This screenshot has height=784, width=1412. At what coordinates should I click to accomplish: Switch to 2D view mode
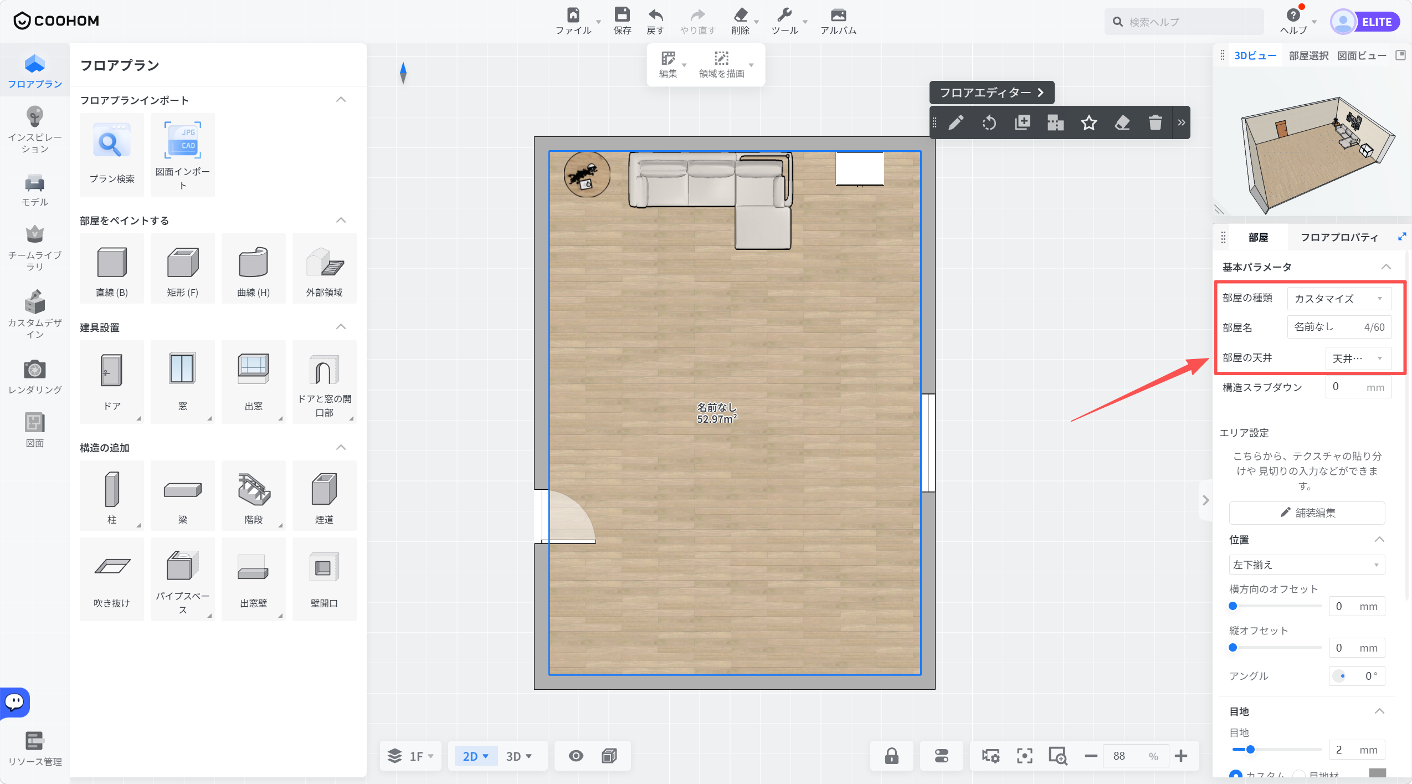[476, 756]
